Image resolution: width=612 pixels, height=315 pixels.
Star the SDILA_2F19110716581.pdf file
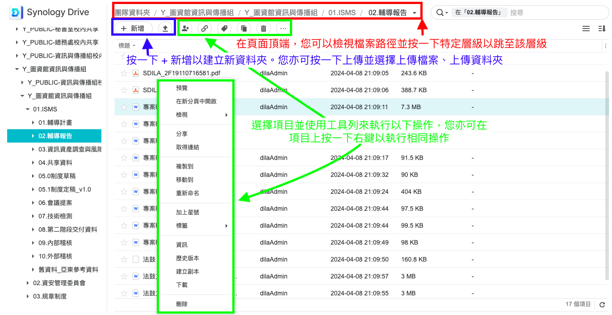pos(124,73)
